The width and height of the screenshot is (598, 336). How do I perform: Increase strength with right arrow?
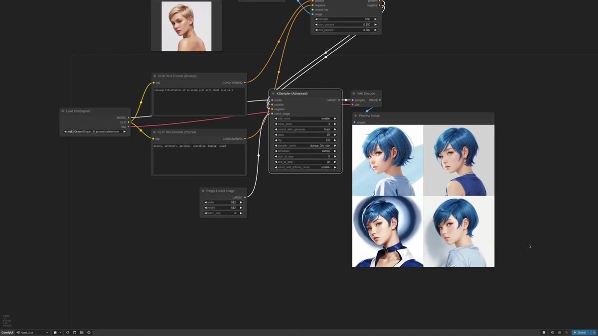coord(375,19)
